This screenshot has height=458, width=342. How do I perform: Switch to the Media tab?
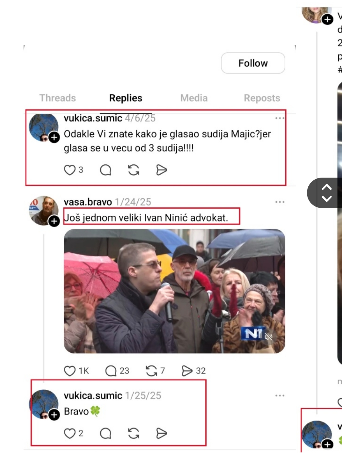[194, 98]
